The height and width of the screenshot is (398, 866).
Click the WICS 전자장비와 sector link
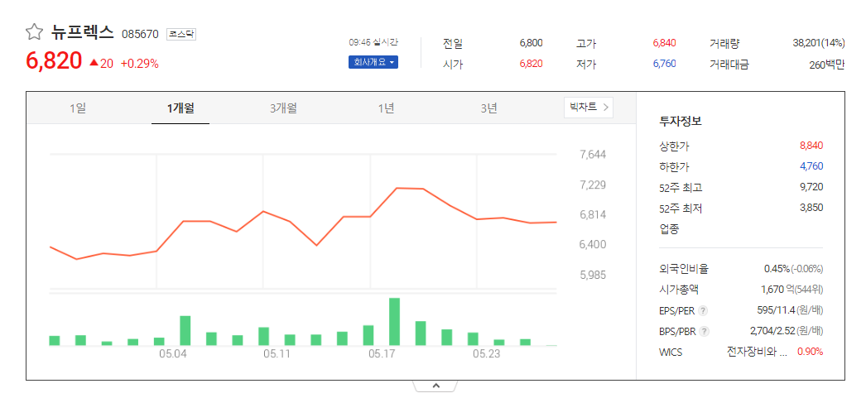coord(757,352)
